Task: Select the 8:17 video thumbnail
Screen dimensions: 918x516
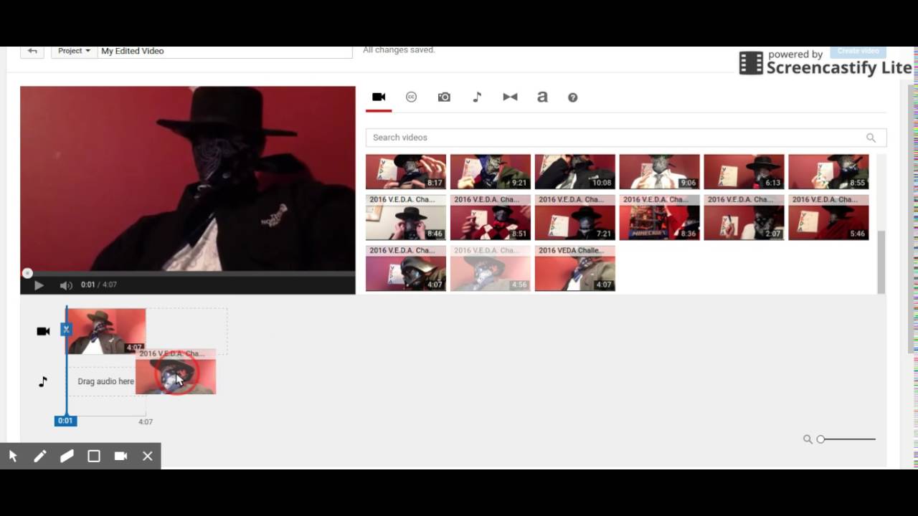Action: [x=406, y=172]
